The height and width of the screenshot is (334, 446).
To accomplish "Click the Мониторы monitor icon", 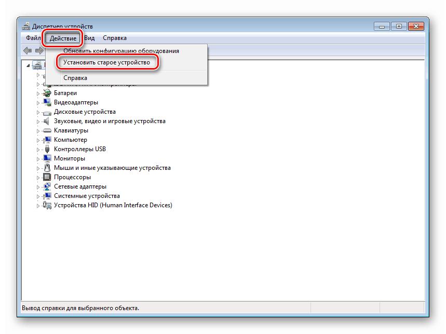I will pyautogui.click(x=47, y=158).
